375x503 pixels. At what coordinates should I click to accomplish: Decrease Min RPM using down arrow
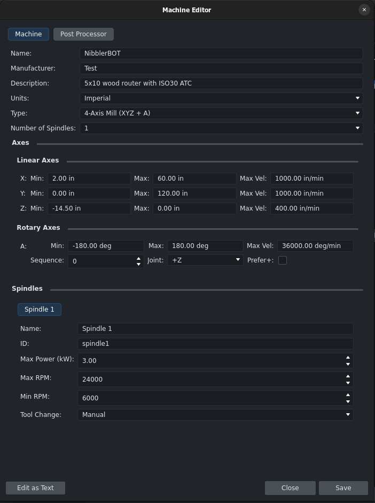point(348,401)
